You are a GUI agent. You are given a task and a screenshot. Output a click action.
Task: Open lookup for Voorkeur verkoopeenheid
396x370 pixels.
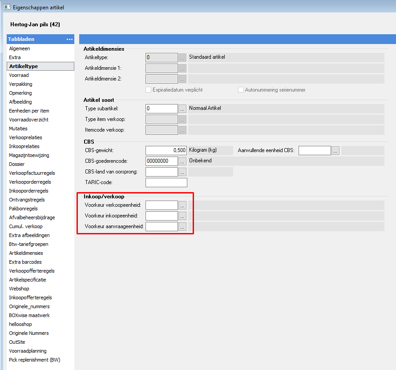tap(182, 205)
